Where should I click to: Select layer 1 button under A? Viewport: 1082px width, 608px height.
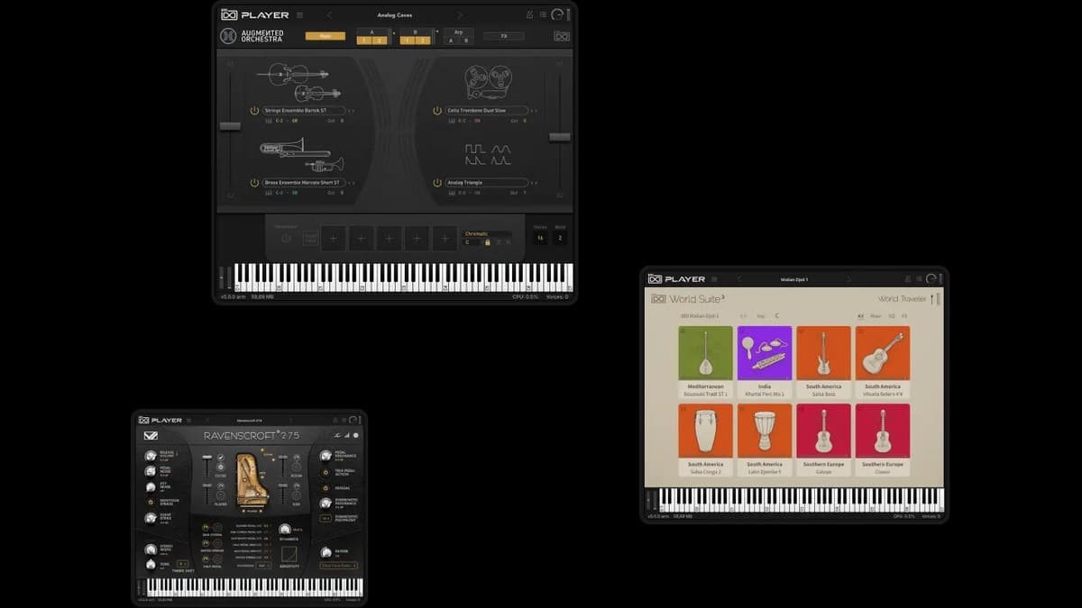click(364, 40)
